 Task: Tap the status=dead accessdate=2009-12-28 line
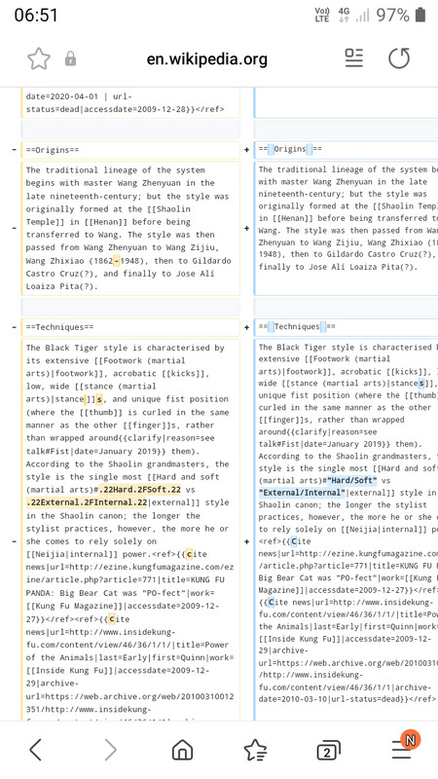click(126, 109)
